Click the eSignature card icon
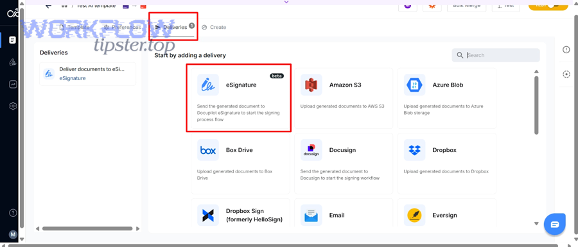This screenshot has width=578, height=247. tap(208, 85)
